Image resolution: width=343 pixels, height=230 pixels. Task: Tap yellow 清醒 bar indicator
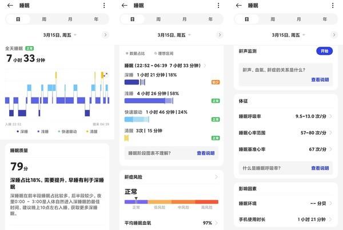point(126,138)
